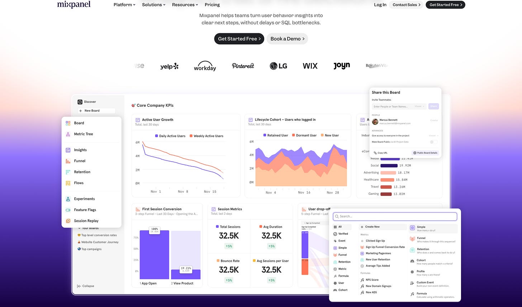Screen dimensions: 522x307
Task: Click the purple App Open funnel bar
Action: [x=154, y=255]
